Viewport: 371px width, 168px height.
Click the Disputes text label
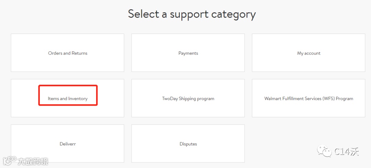(x=188, y=144)
